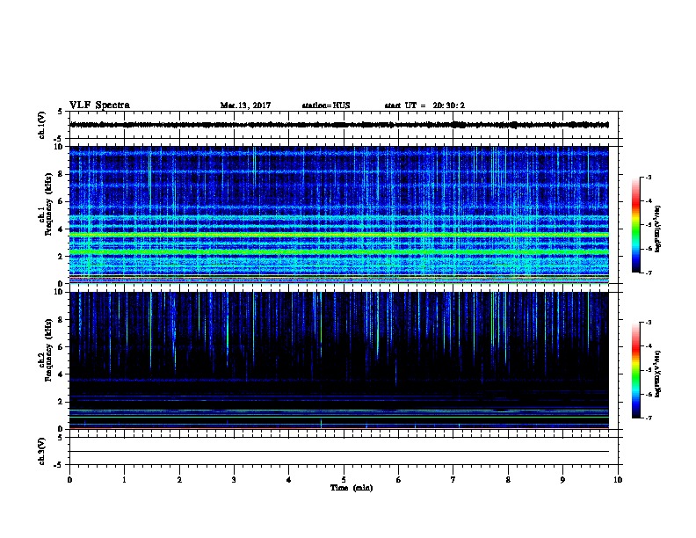Click the "6" kHz tick on ch.1 frequency axis
The height and width of the screenshot is (538, 696).
point(61,201)
